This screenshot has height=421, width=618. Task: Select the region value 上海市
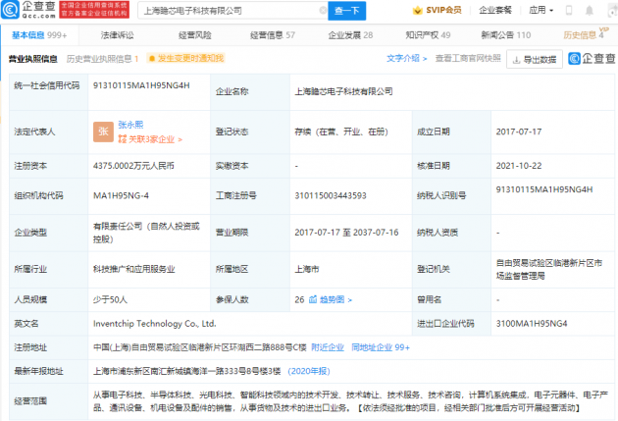(x=307, y=269)
